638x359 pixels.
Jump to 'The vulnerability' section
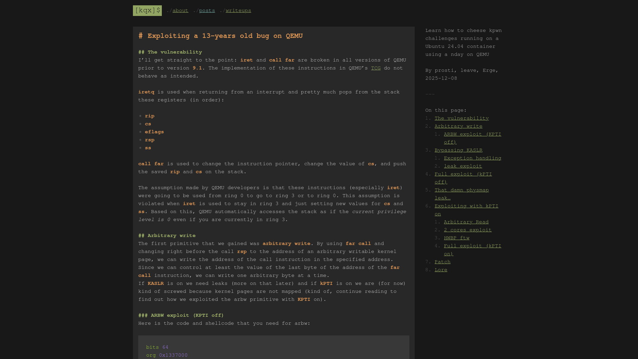[461, 118]
